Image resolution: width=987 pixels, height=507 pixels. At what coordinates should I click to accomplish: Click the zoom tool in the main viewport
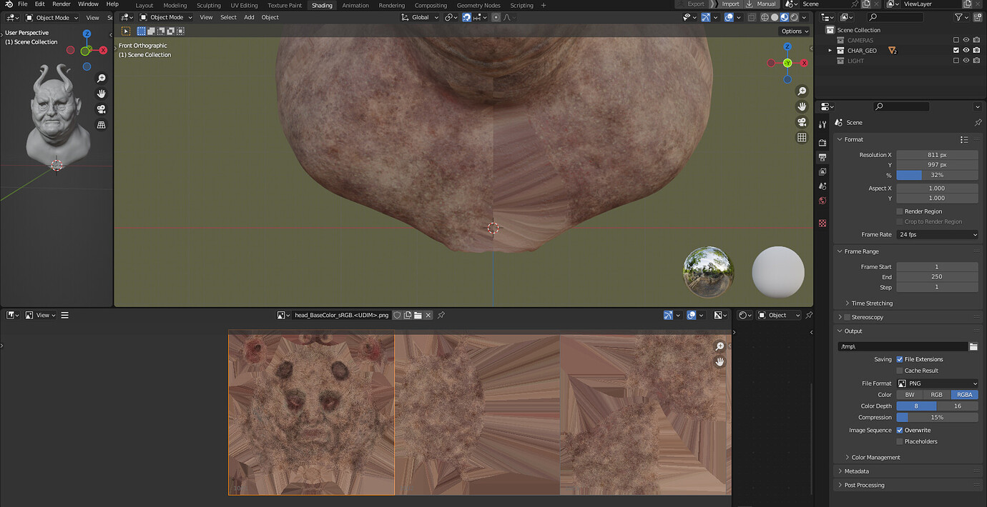802,91
